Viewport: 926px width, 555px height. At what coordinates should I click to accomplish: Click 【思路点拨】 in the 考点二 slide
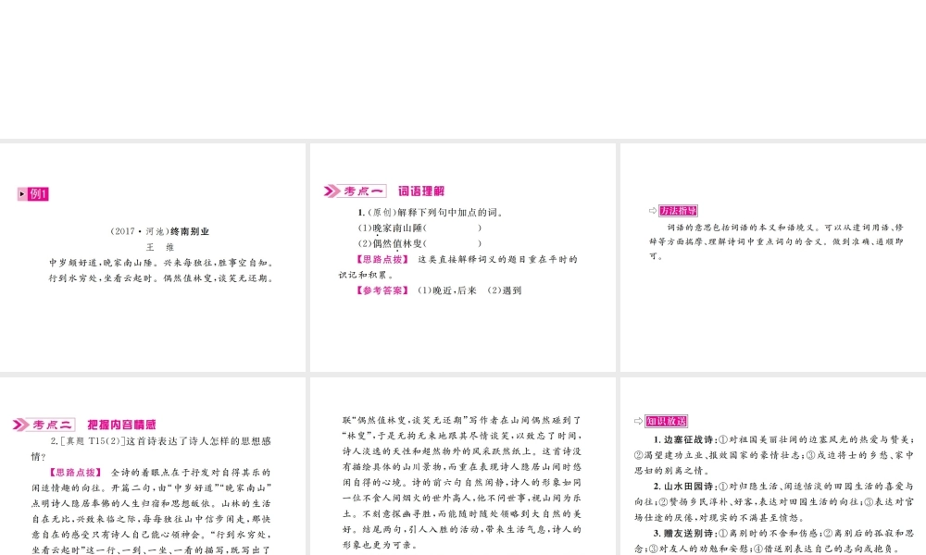pyautogui.click(x=75, y=473)
